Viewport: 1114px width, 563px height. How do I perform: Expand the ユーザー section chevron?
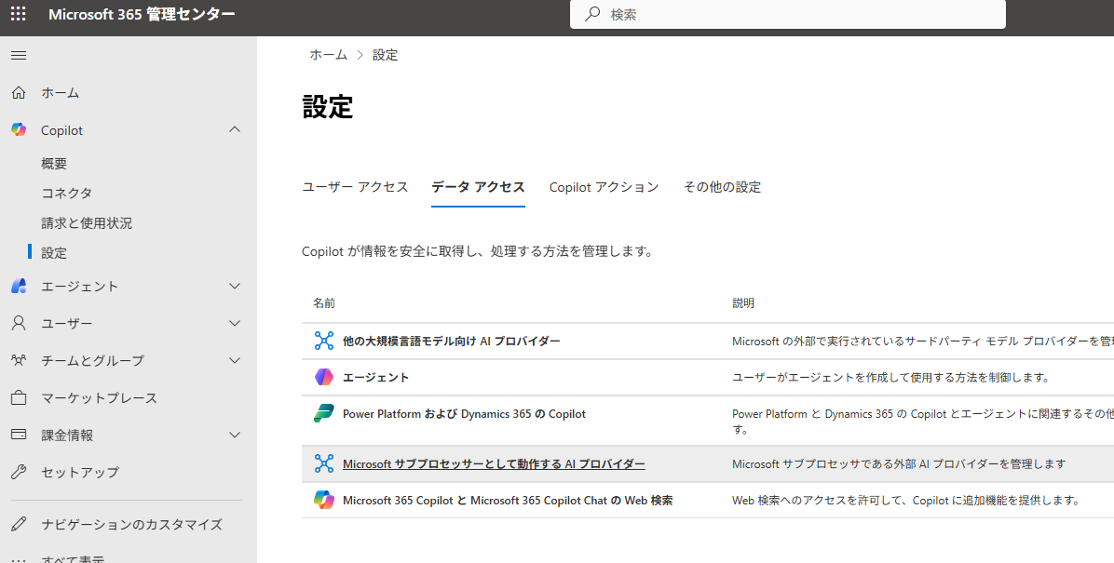click(x=235, y=324)
